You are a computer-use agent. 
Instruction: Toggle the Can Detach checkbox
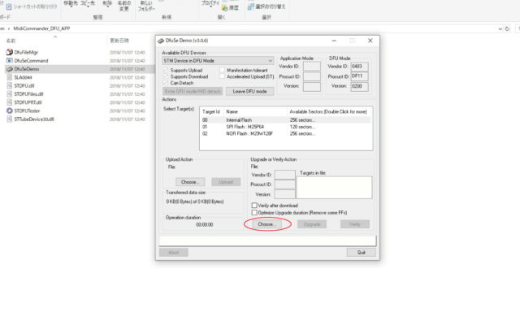point(165,83)
